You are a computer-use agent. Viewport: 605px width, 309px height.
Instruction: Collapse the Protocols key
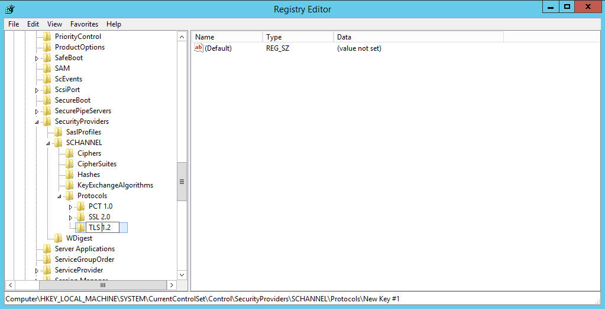(x=59, y=196)
